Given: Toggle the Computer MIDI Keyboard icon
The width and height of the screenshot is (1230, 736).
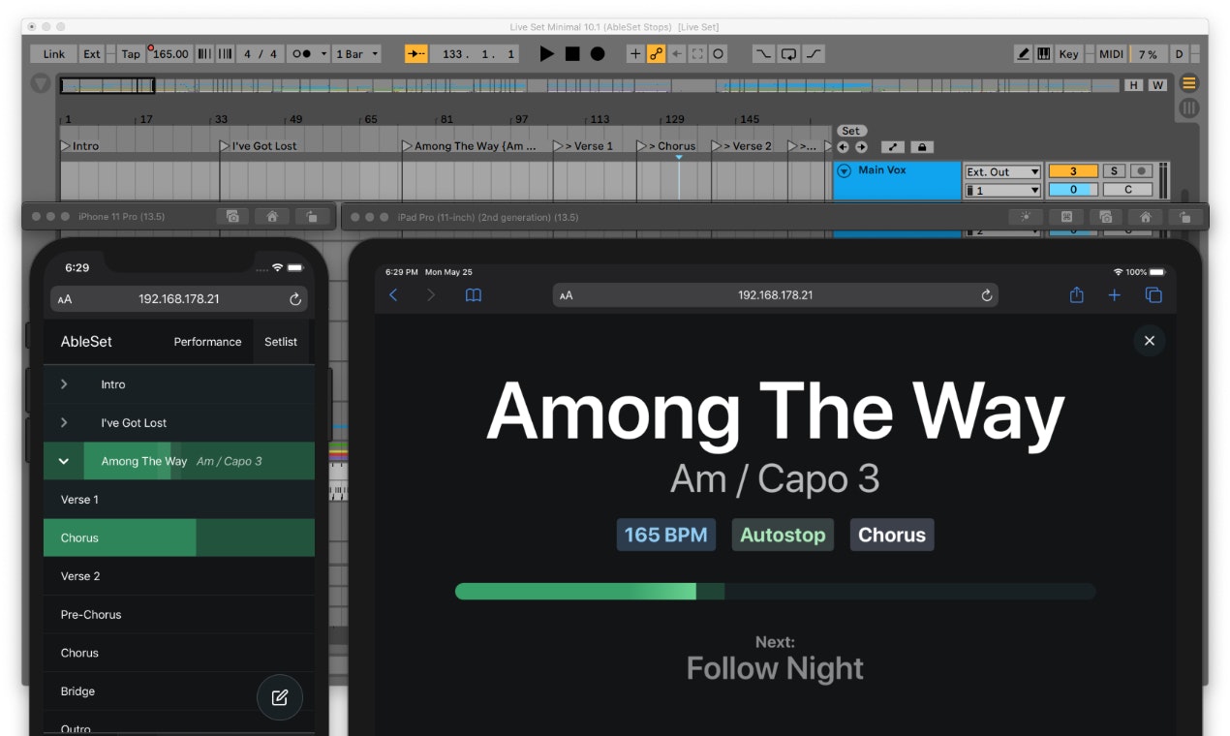Looking at the screenshot, I should click(1044, 54).
